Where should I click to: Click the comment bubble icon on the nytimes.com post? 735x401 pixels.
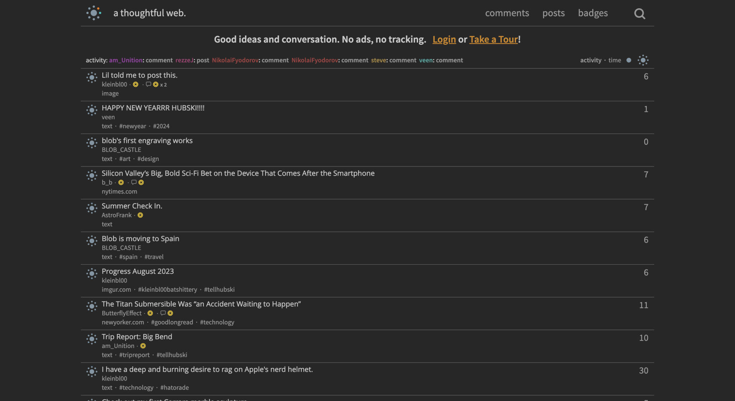134,183
